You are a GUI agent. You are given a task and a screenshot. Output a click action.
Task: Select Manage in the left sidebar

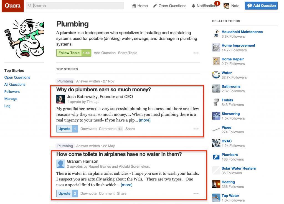pyautogui.click(x=11, y=99)
